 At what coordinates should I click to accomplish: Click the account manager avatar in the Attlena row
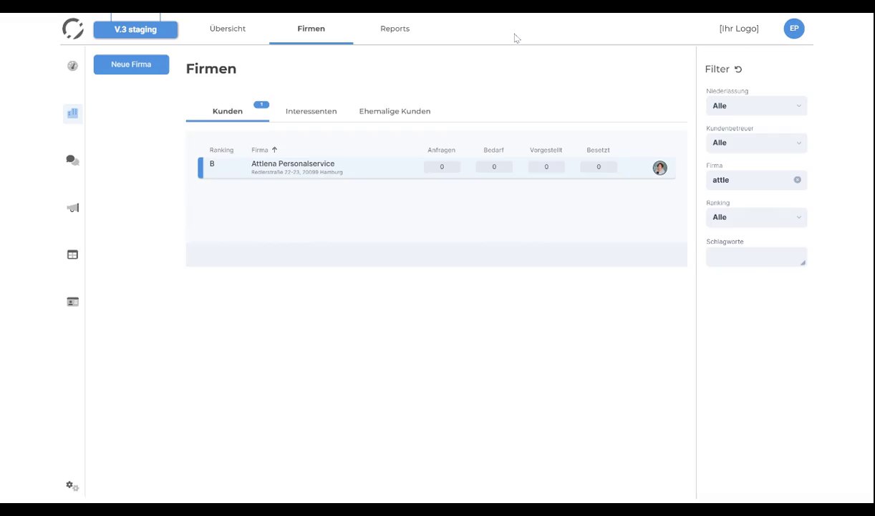pyautogui.click(x=659, y=168)
